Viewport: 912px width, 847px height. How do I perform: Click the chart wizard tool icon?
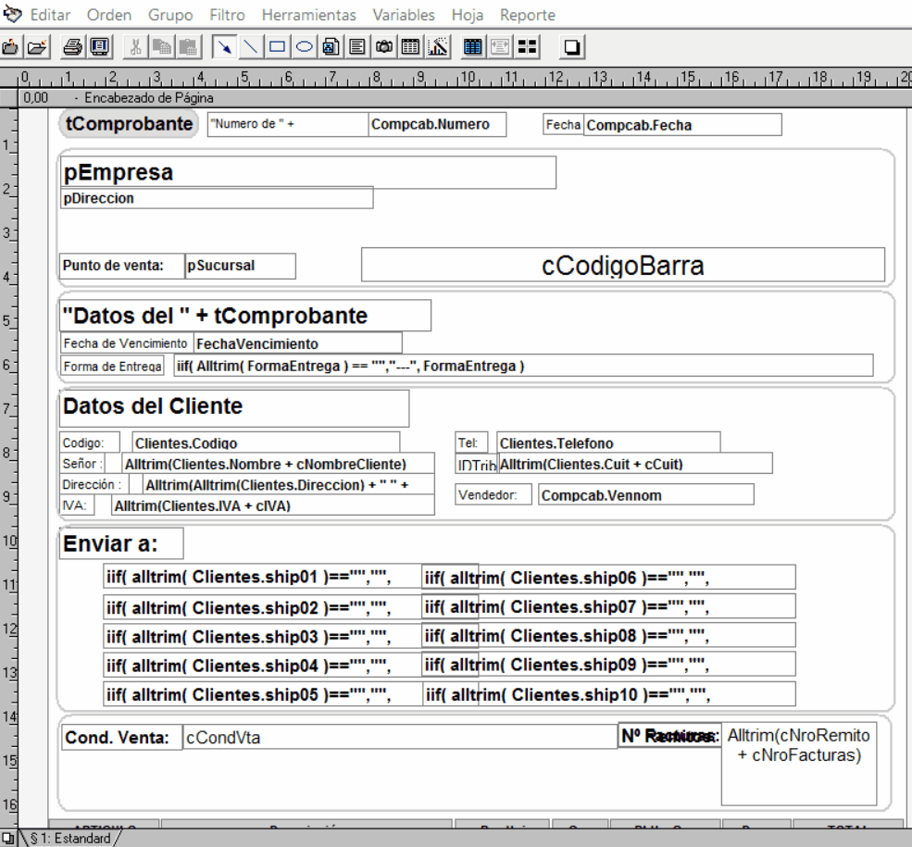[x=438, y=47]
